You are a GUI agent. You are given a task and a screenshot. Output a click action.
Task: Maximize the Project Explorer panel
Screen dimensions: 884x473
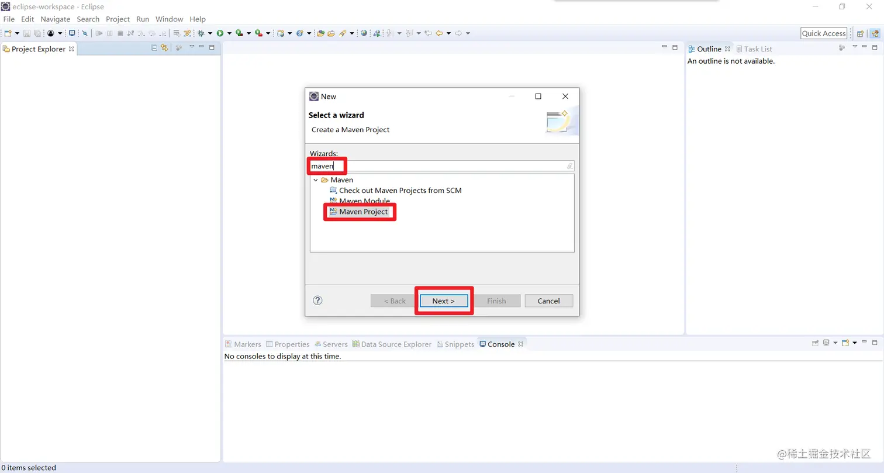pyautogui.click(x=212, y=47)
